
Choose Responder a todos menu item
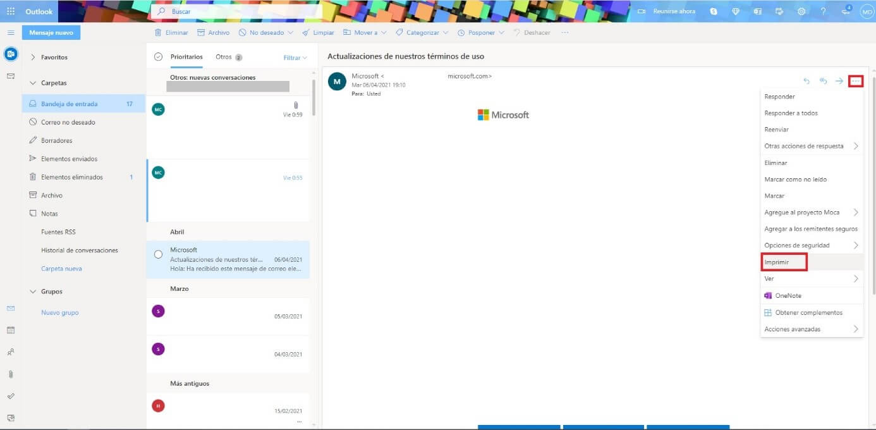click(812, 113)
